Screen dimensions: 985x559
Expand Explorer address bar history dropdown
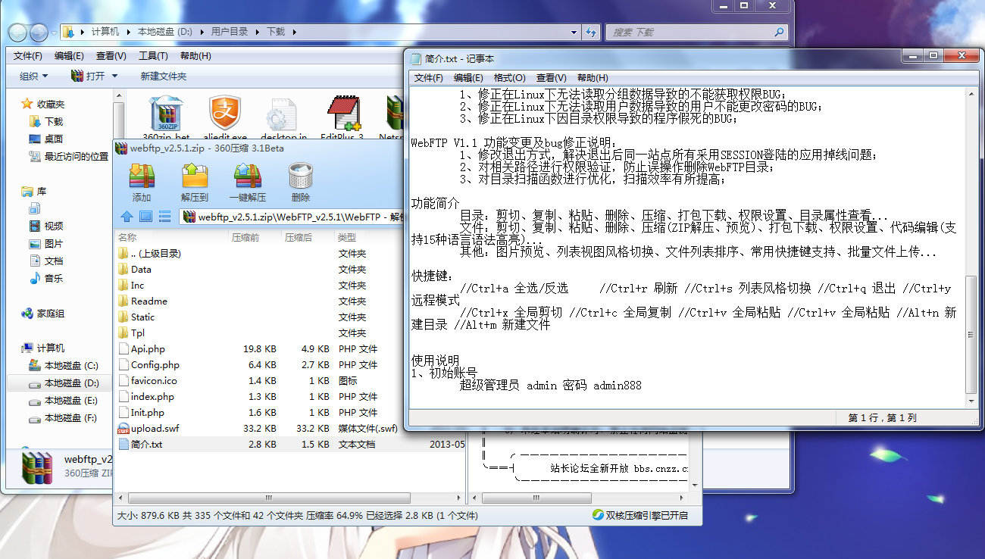click(x=574, y=32)
